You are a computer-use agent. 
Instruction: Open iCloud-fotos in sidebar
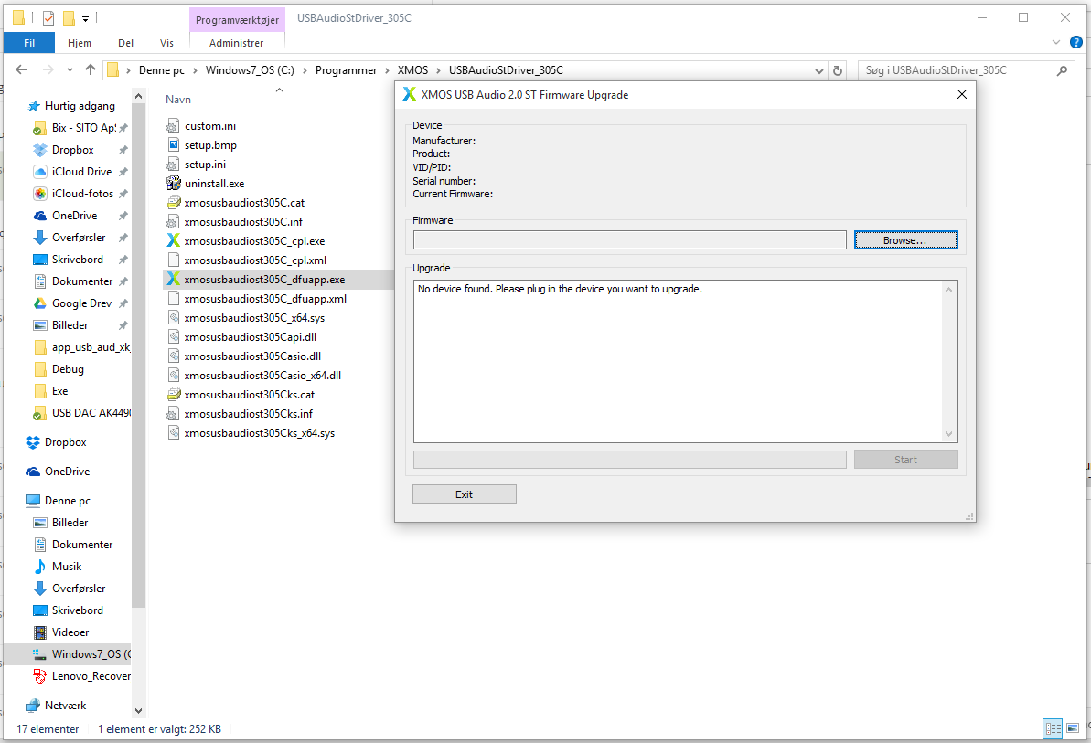tap(82, 194)
